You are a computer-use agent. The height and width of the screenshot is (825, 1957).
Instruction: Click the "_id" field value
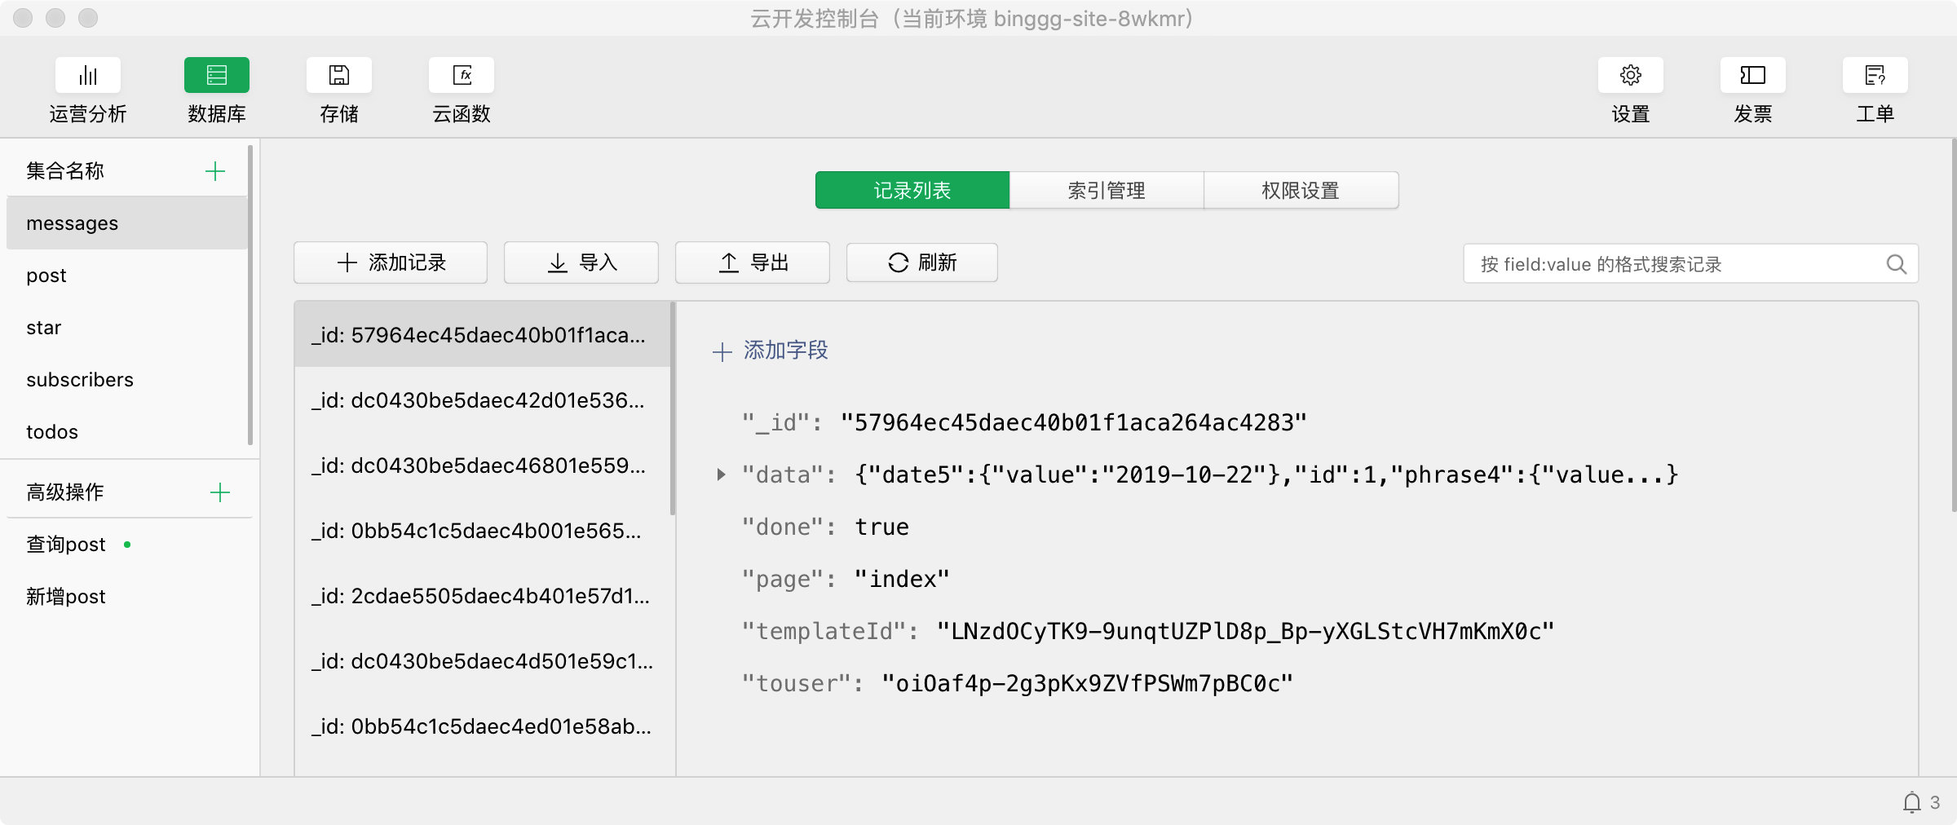pyautogui.click(x=1073, y=422)
